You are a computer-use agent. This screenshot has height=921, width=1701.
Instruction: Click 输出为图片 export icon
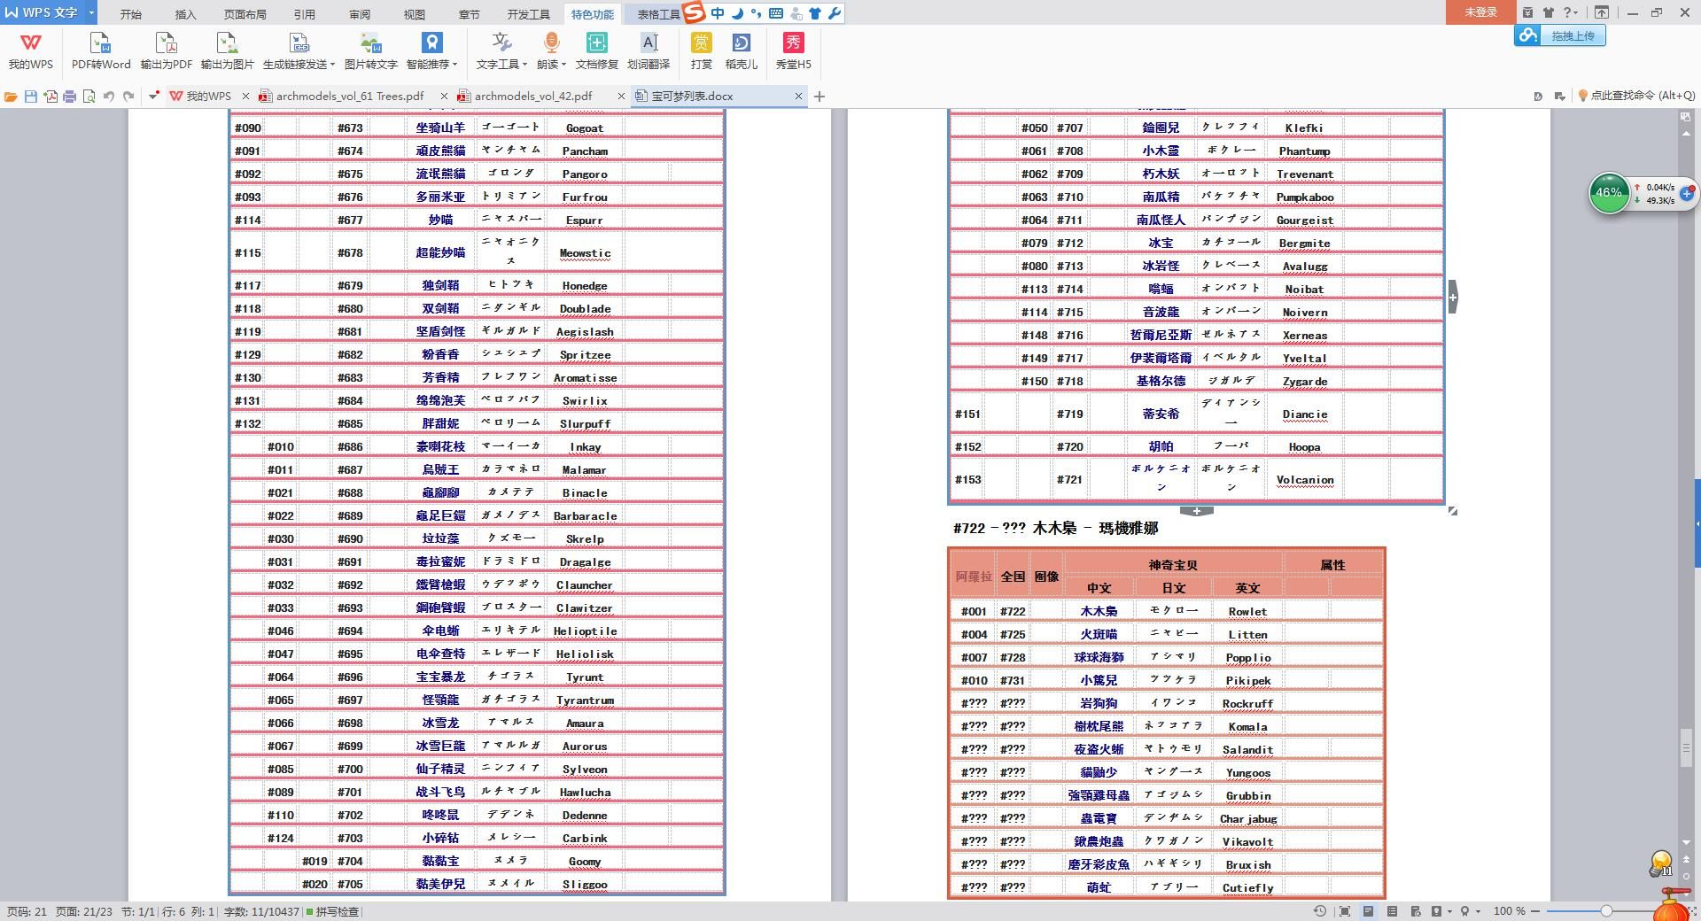[227, 50]
